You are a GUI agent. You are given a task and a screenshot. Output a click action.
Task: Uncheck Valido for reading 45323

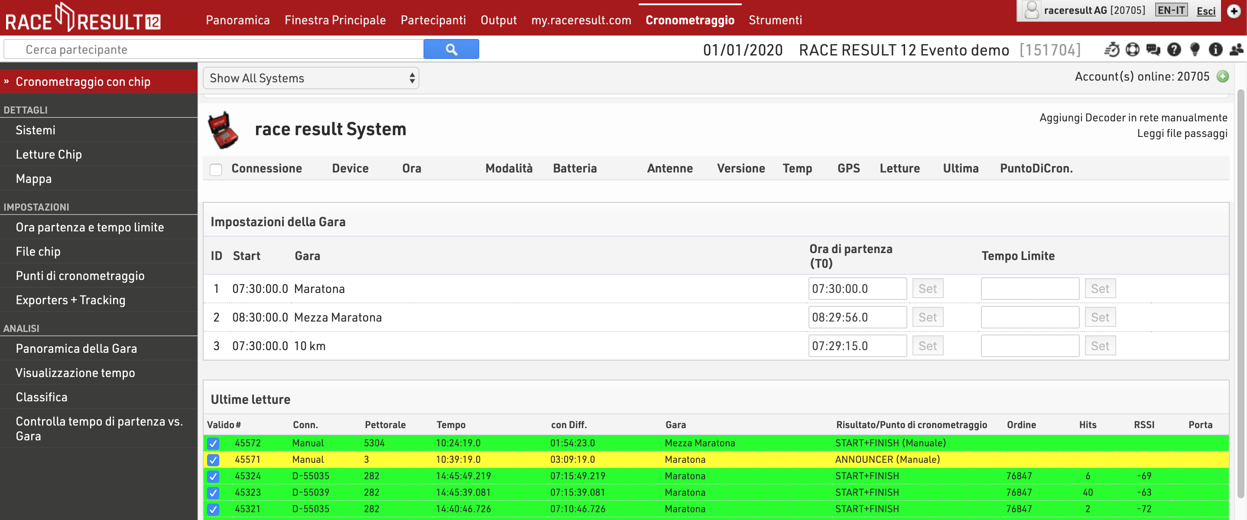pos(213,492)
